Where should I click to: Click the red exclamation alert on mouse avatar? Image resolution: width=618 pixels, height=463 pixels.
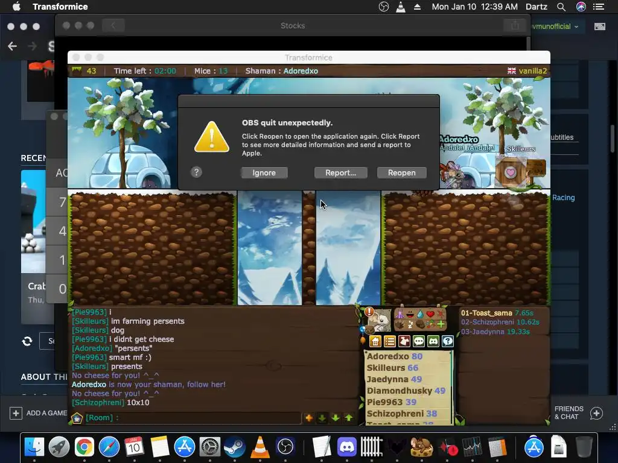pos(369,312)
